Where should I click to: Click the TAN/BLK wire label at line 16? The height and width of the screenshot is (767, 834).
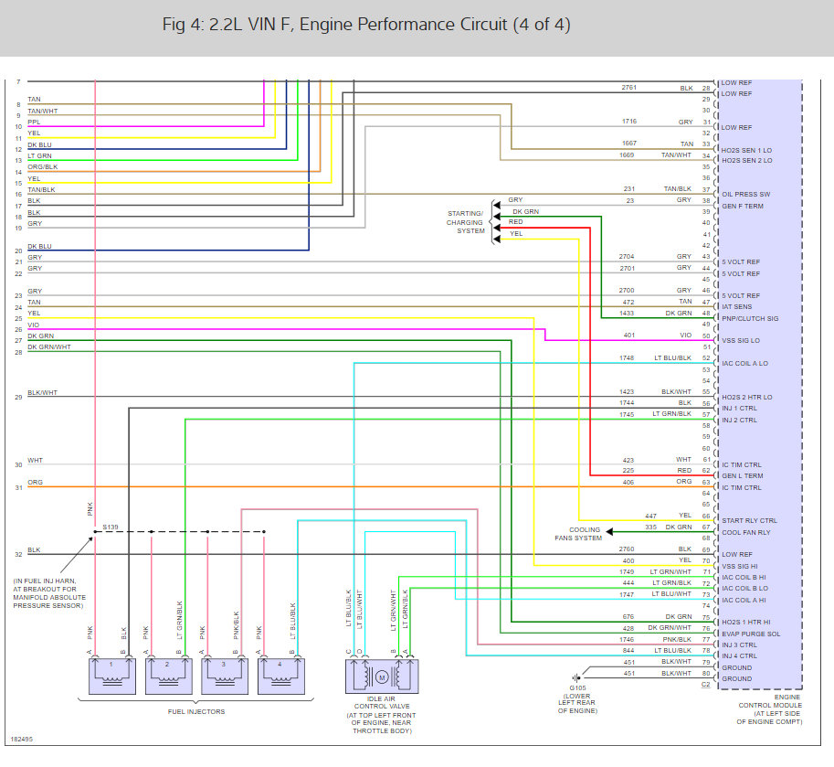tap(41, 189)
